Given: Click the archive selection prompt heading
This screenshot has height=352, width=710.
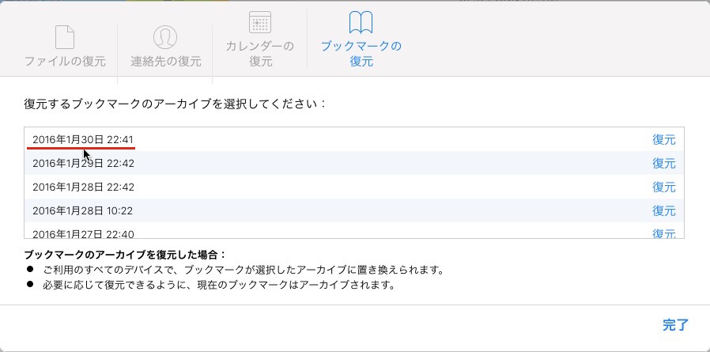Looking at the screenshot, I should [176, 104].
